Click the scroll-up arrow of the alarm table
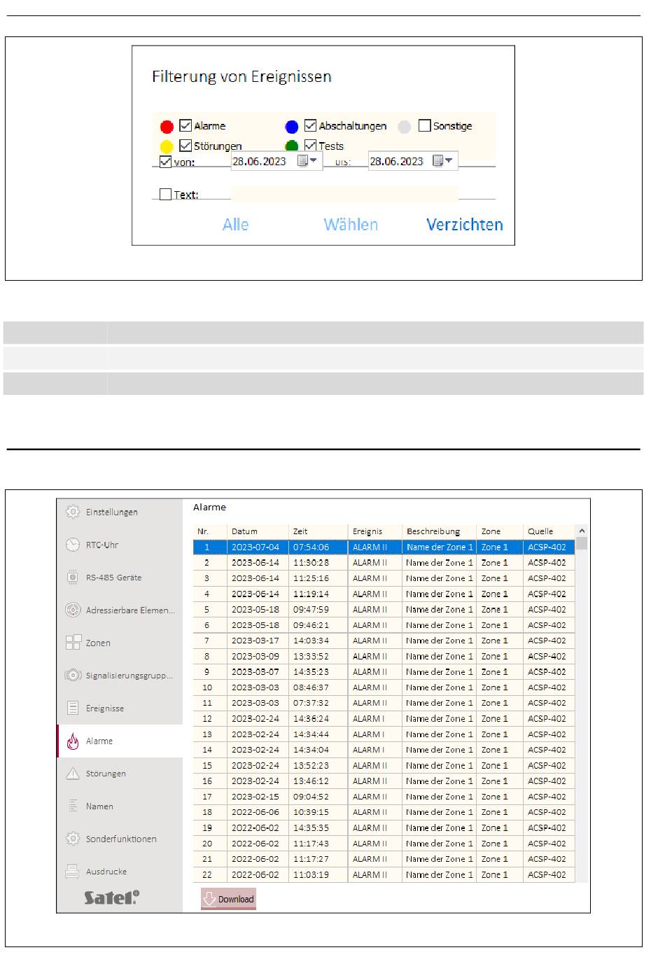Screen dimensions: 665x978 point(582,531)
